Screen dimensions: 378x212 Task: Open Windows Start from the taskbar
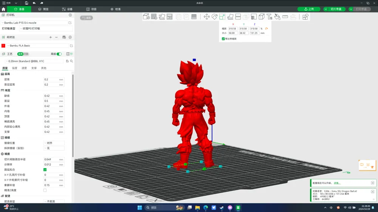click(x=139, y=207)
